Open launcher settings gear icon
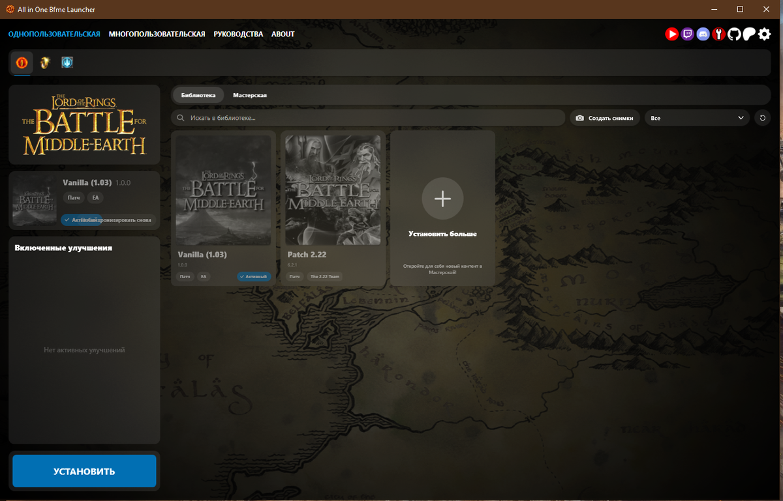This screenshot has width=783, height=501. tap(765, 34)
